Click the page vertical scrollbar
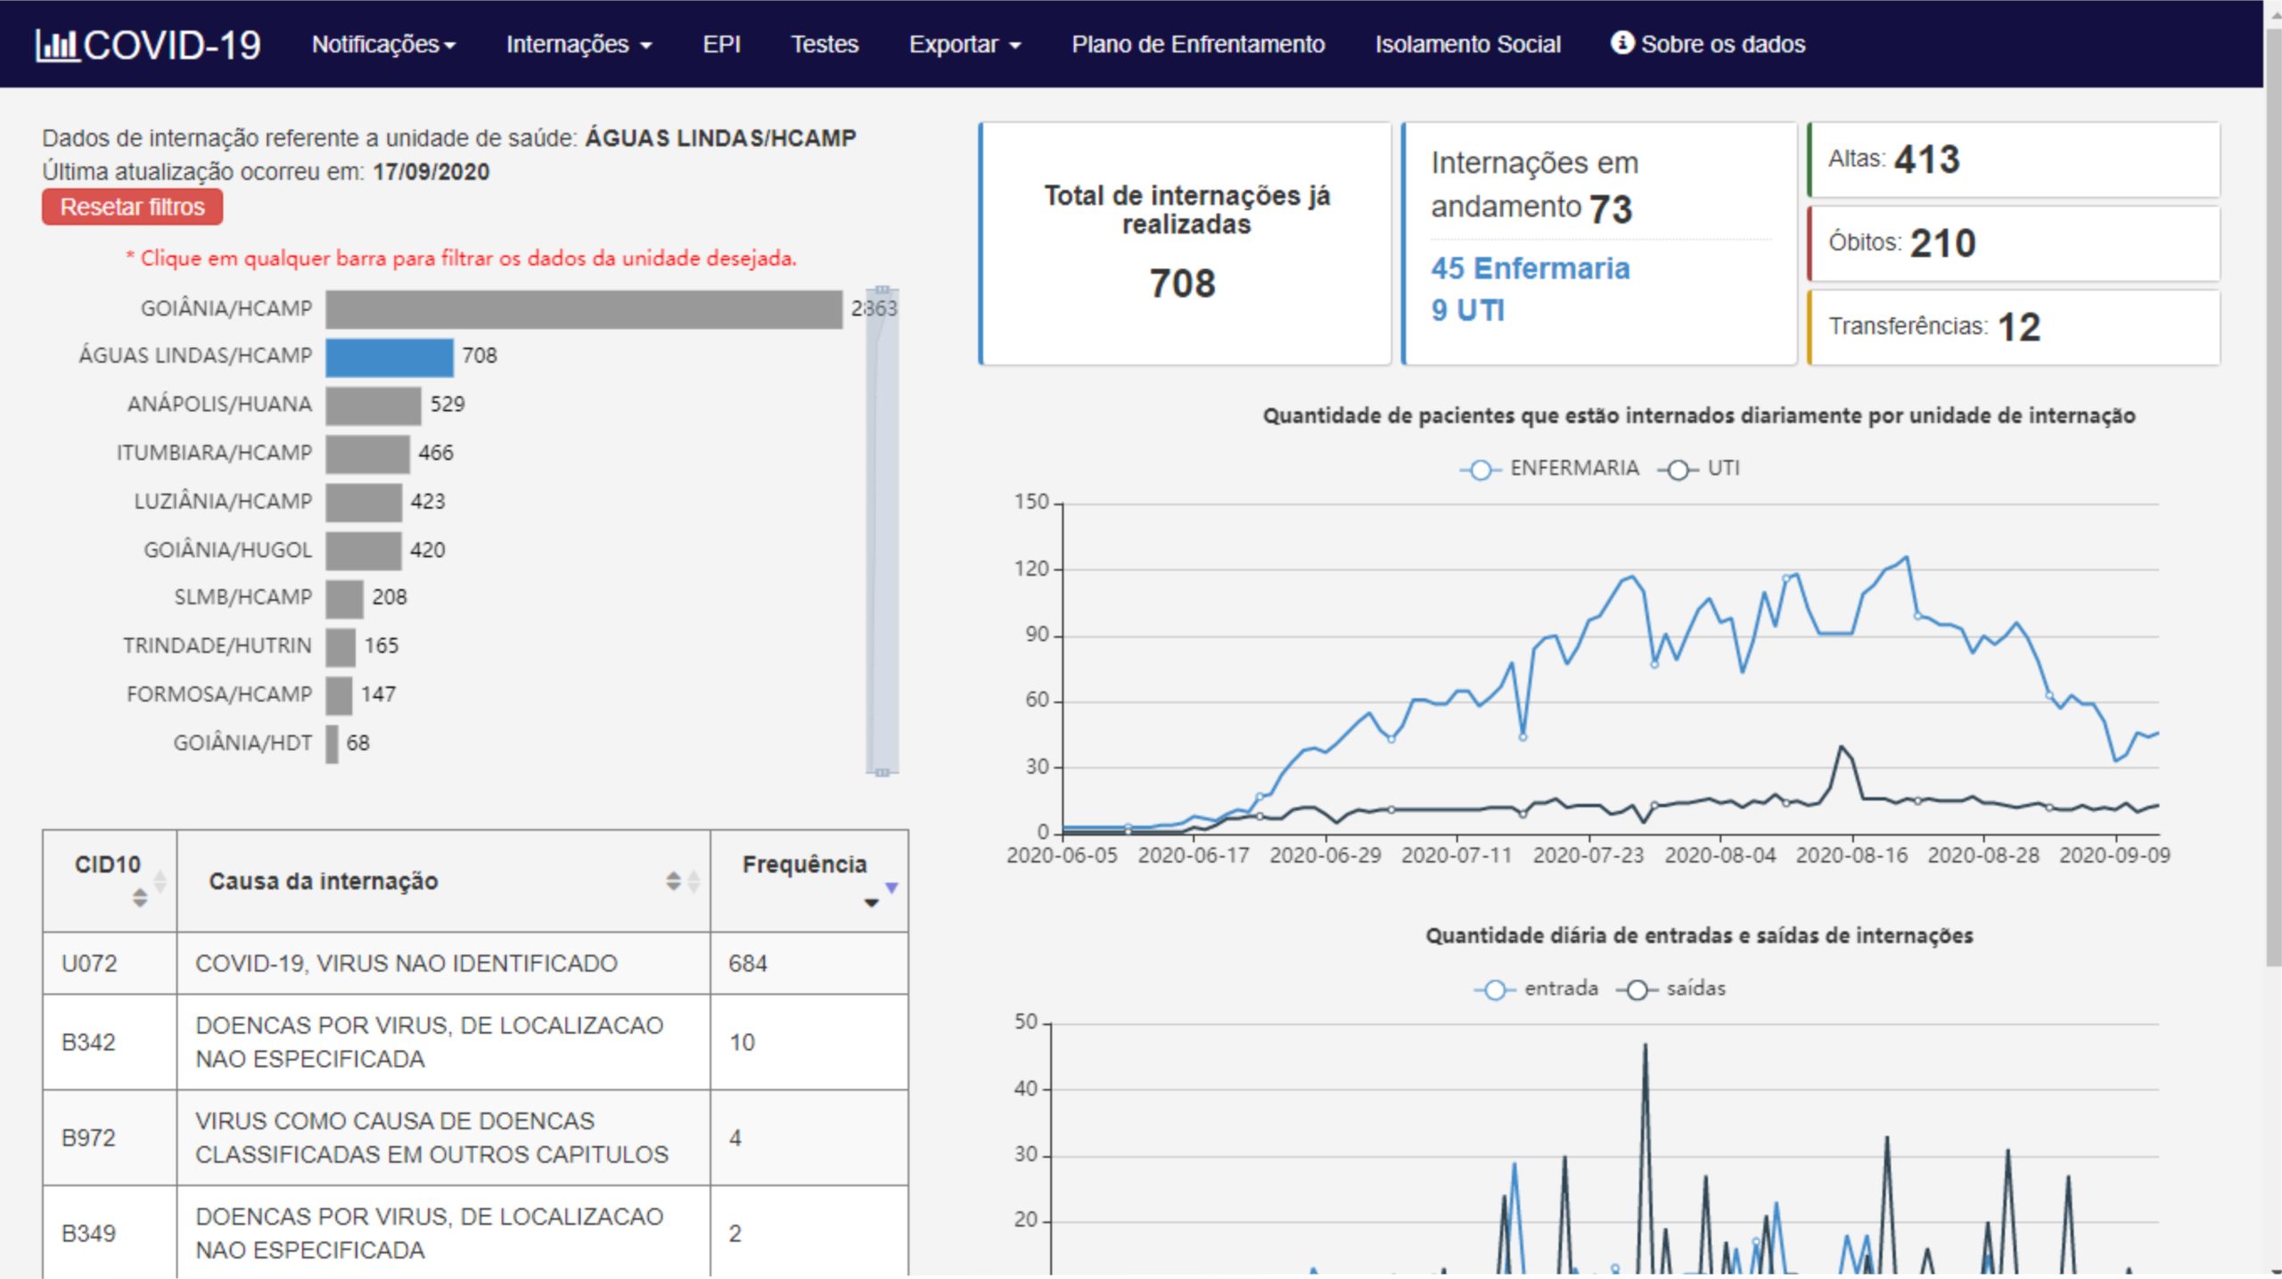2282x1279 pixels. 2272,499
